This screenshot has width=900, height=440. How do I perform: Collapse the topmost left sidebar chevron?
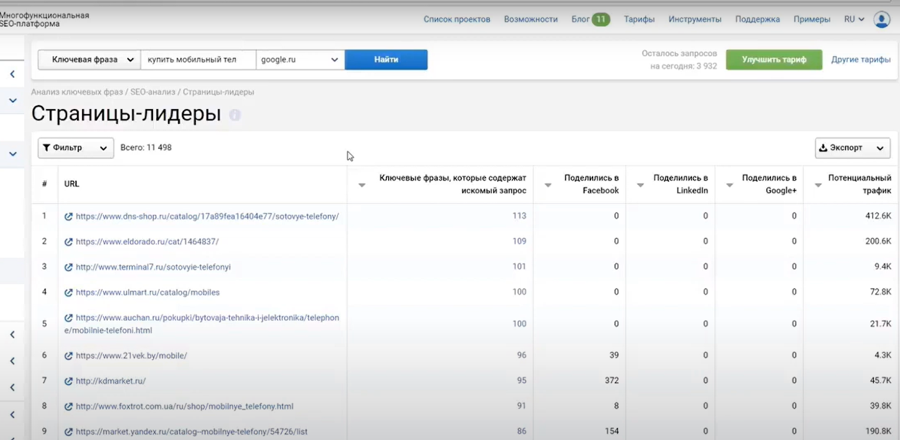click(12, 74)
